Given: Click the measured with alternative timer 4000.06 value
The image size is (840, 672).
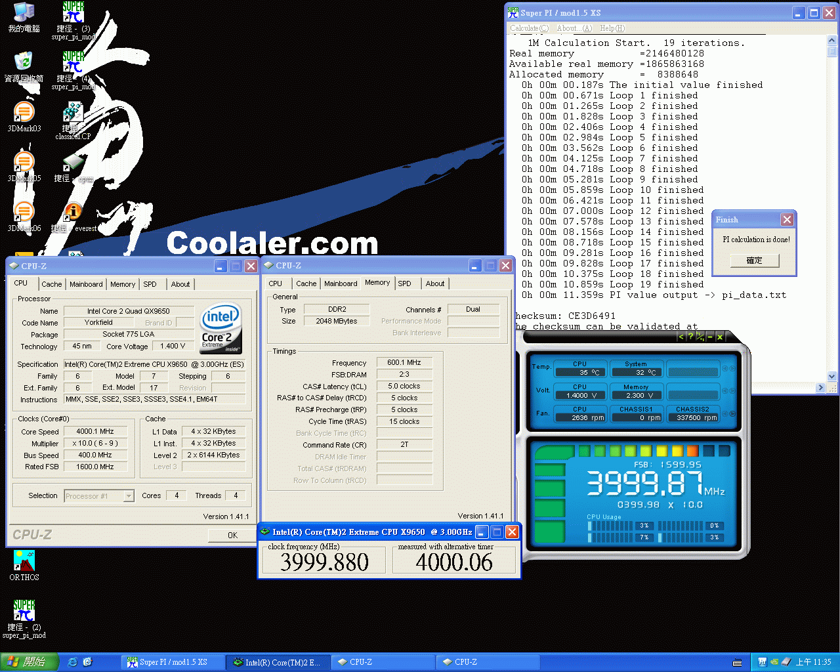Looking at the screenshot, I should [454, 562].
